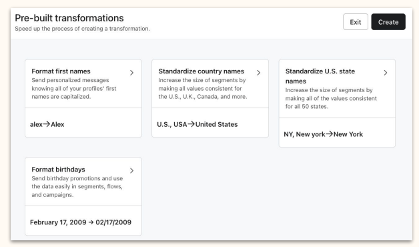Image resolution: width=419 pixels, height=247 pixels.
Task: Open the Standardize country names chevron arrow
Action: pos(258,73)
